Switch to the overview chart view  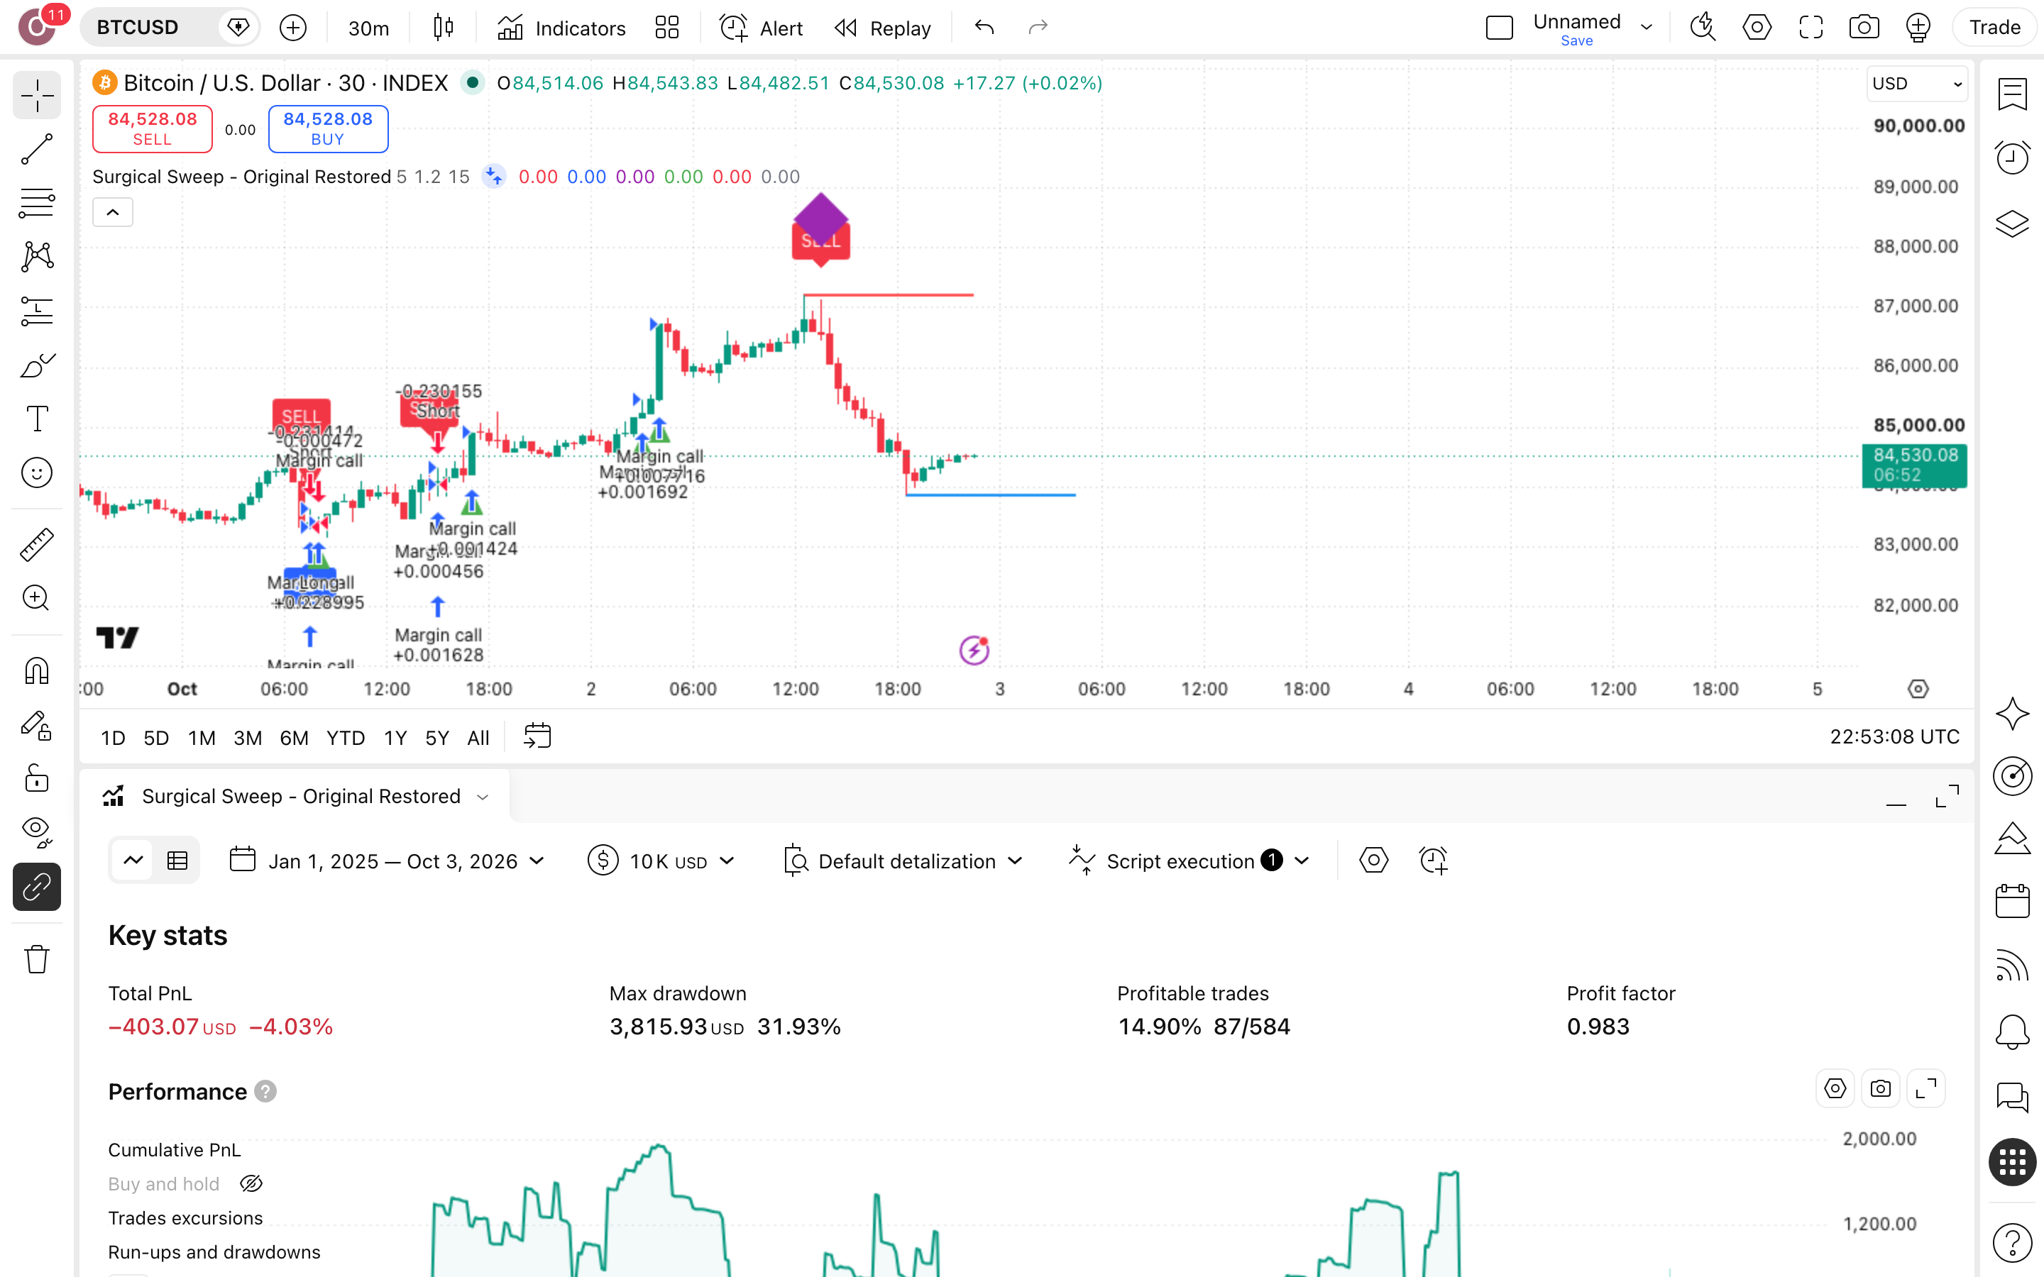click(133, 861)
